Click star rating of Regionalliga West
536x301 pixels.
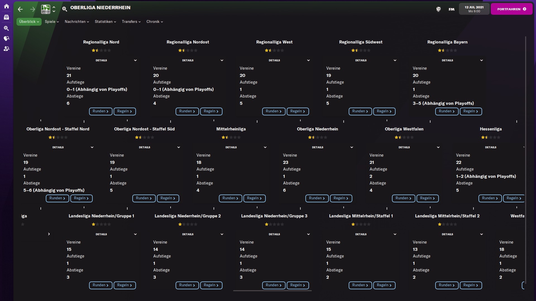[x=274, y=50]
